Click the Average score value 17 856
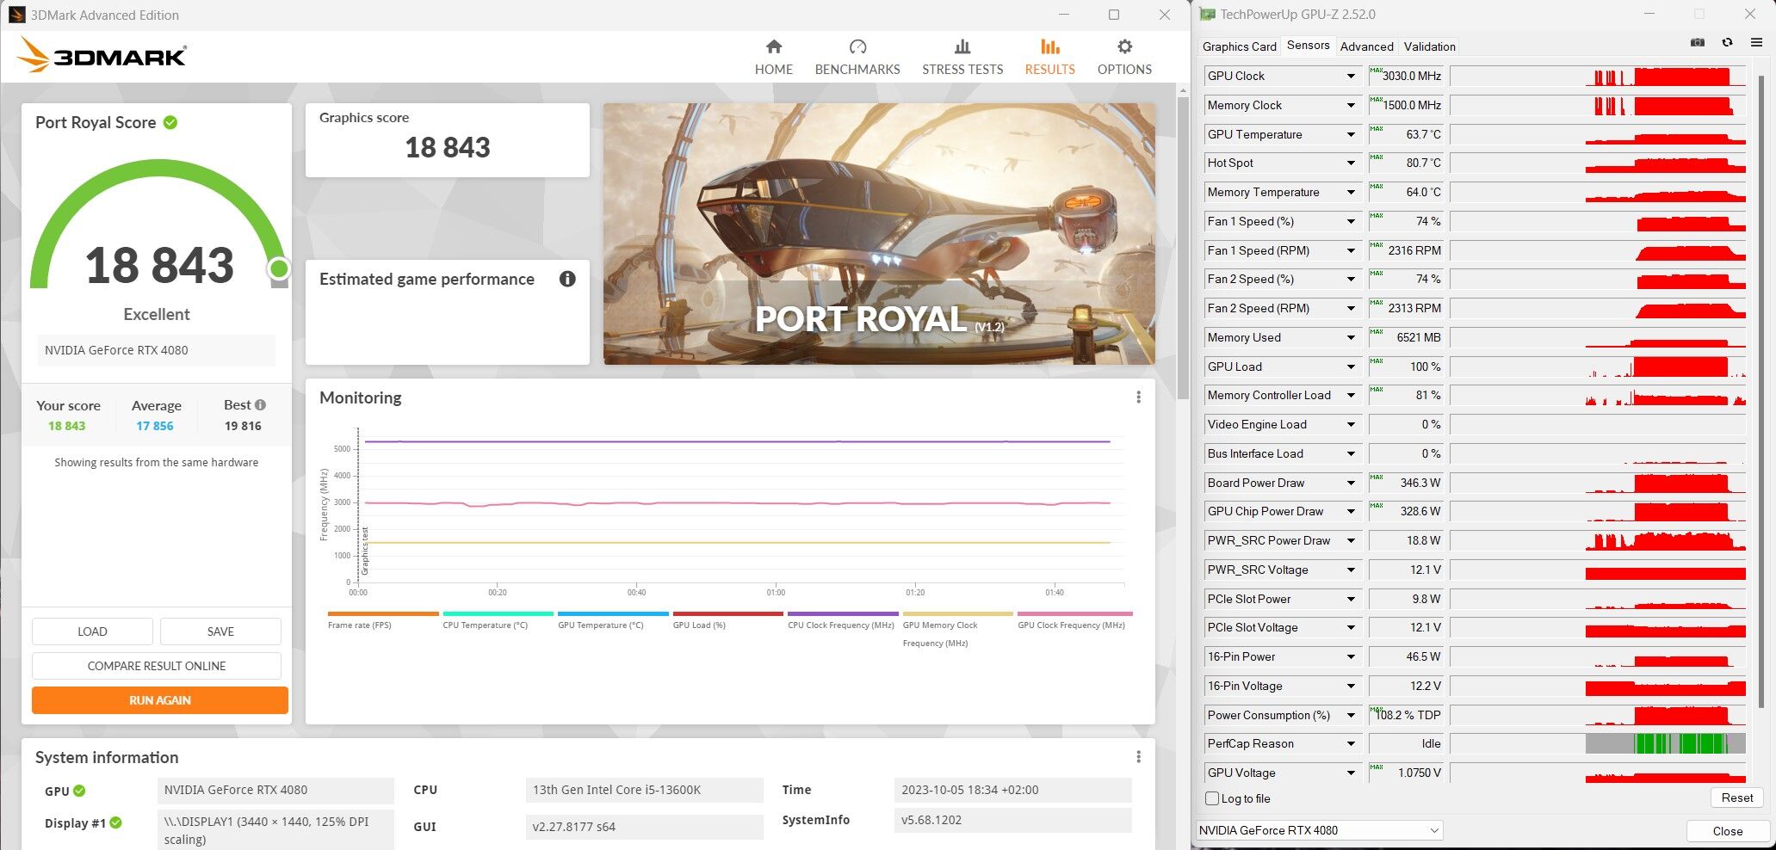This screenshot has height=850, width=1776. (x=155, y=426)
